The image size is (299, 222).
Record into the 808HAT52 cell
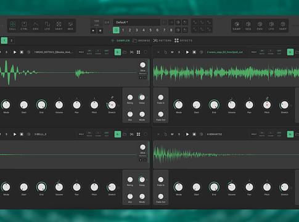click(194, 134)
